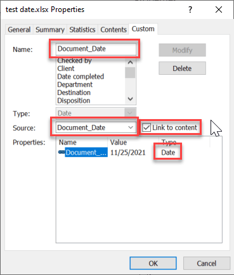Open the disabled Type dropdown
This screenshot has width=234, height=275.
coord(96,113)
